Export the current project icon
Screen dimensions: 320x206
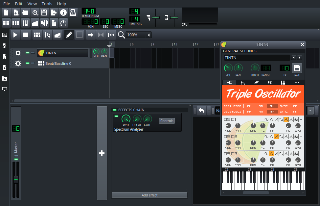pyautogui.click(x=54, y=13)
